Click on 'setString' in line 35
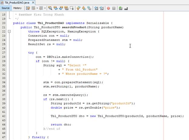The height and width of the screenshot is (140, 189). [x=59, y=86]
